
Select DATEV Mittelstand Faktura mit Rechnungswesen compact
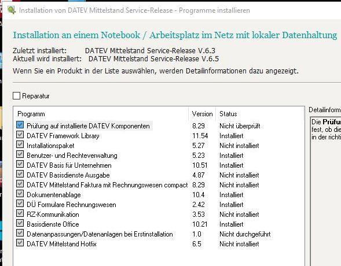coord(107,185)
